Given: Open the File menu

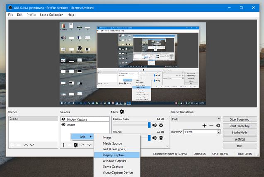Looking at the screenshot, I should [10, 15].
